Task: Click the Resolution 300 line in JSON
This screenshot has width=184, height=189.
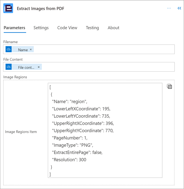Action: [69, 160]
